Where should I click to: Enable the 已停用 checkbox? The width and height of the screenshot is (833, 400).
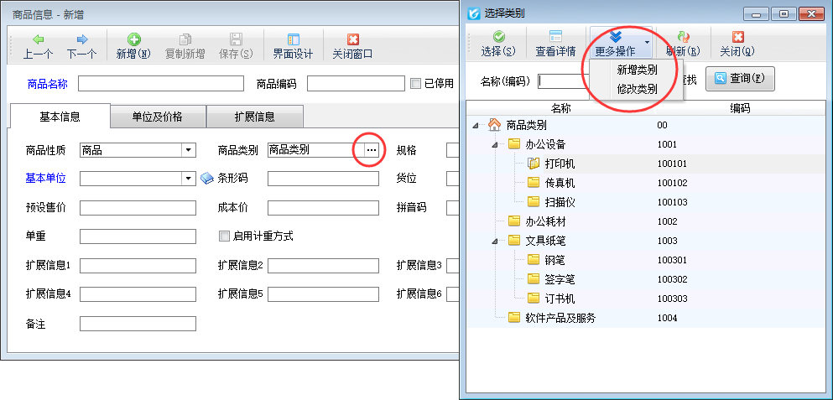click(x=415, y=84)
